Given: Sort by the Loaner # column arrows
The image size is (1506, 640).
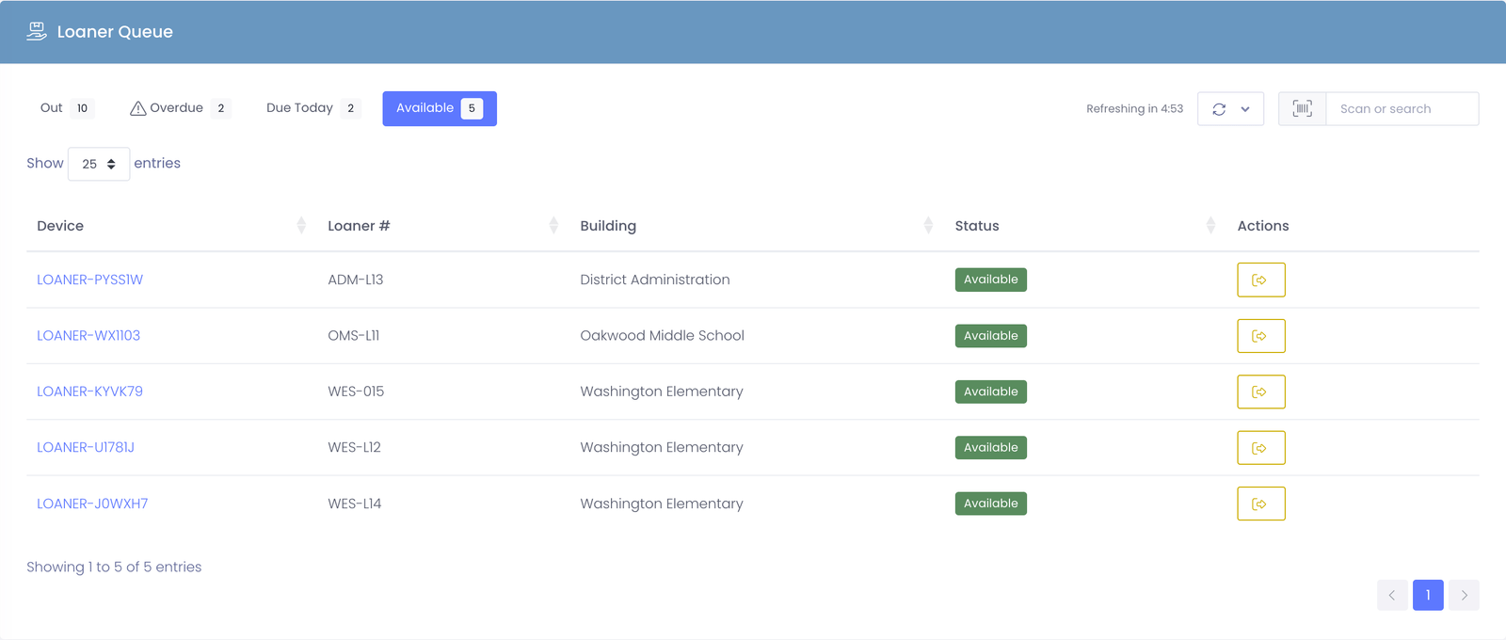Looking at the screenshot, I should click(x=553, y=225).
